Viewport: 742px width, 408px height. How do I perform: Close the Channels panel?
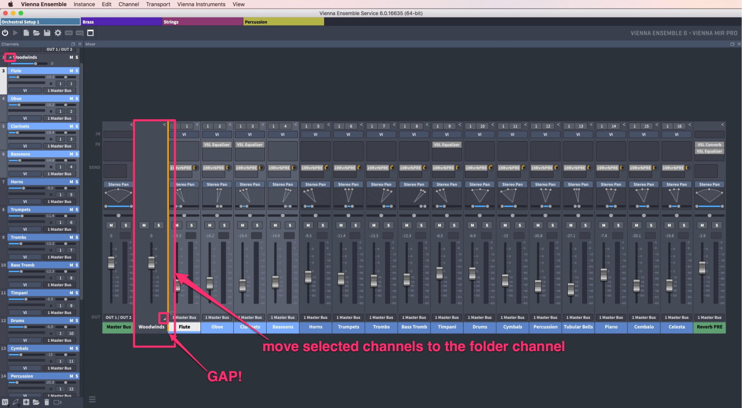point(80,44)
